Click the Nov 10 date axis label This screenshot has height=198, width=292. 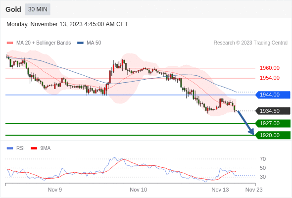click(139, 190)
